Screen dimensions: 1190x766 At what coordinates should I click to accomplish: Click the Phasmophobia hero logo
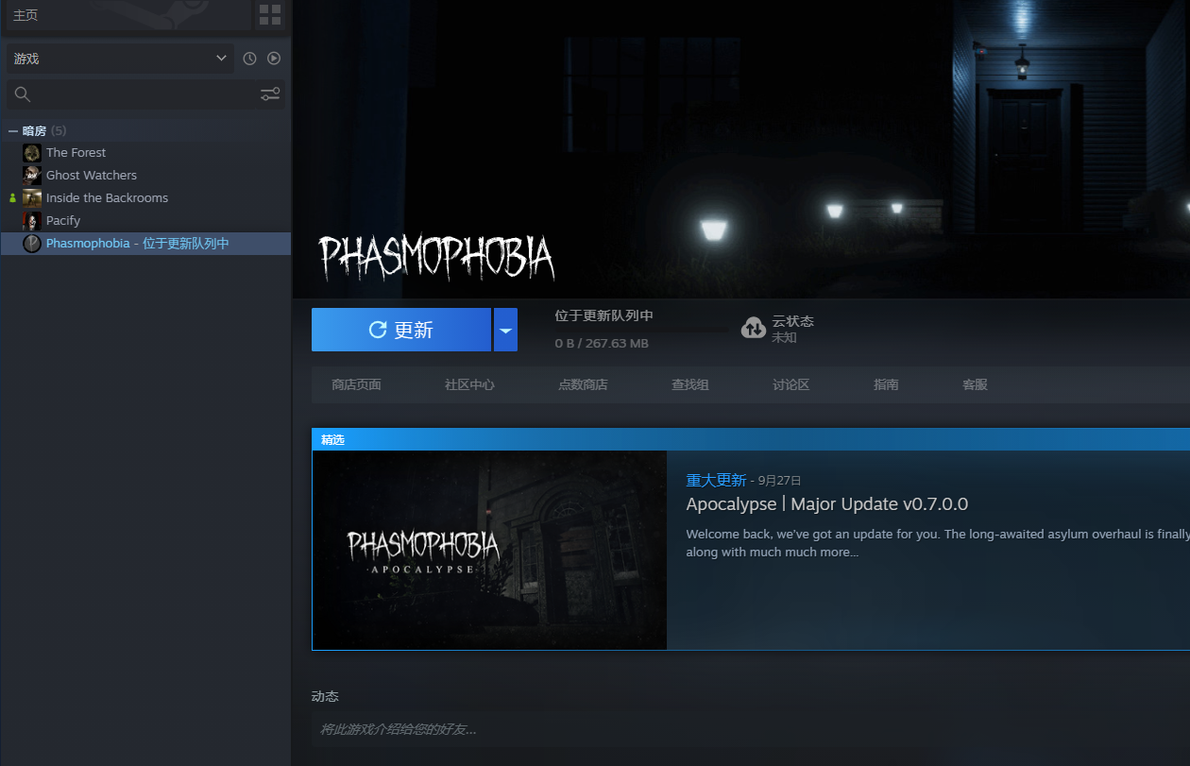pos(435,257)
